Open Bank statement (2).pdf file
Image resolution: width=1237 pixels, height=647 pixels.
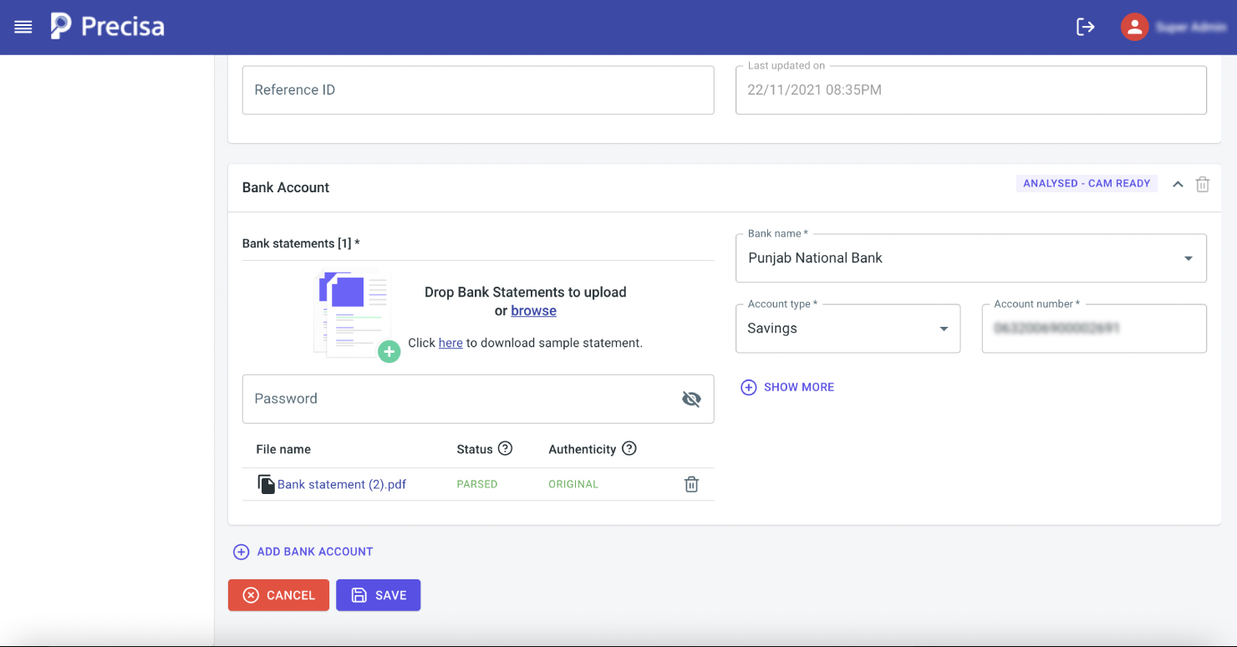tap(342, 484)
